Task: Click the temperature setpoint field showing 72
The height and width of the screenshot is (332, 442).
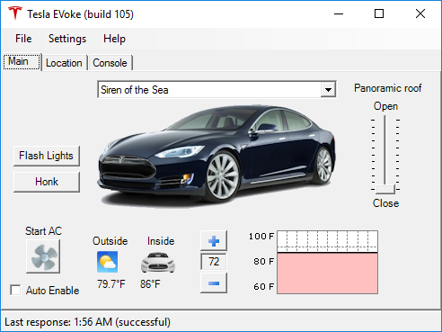Action: click(214, 262)
